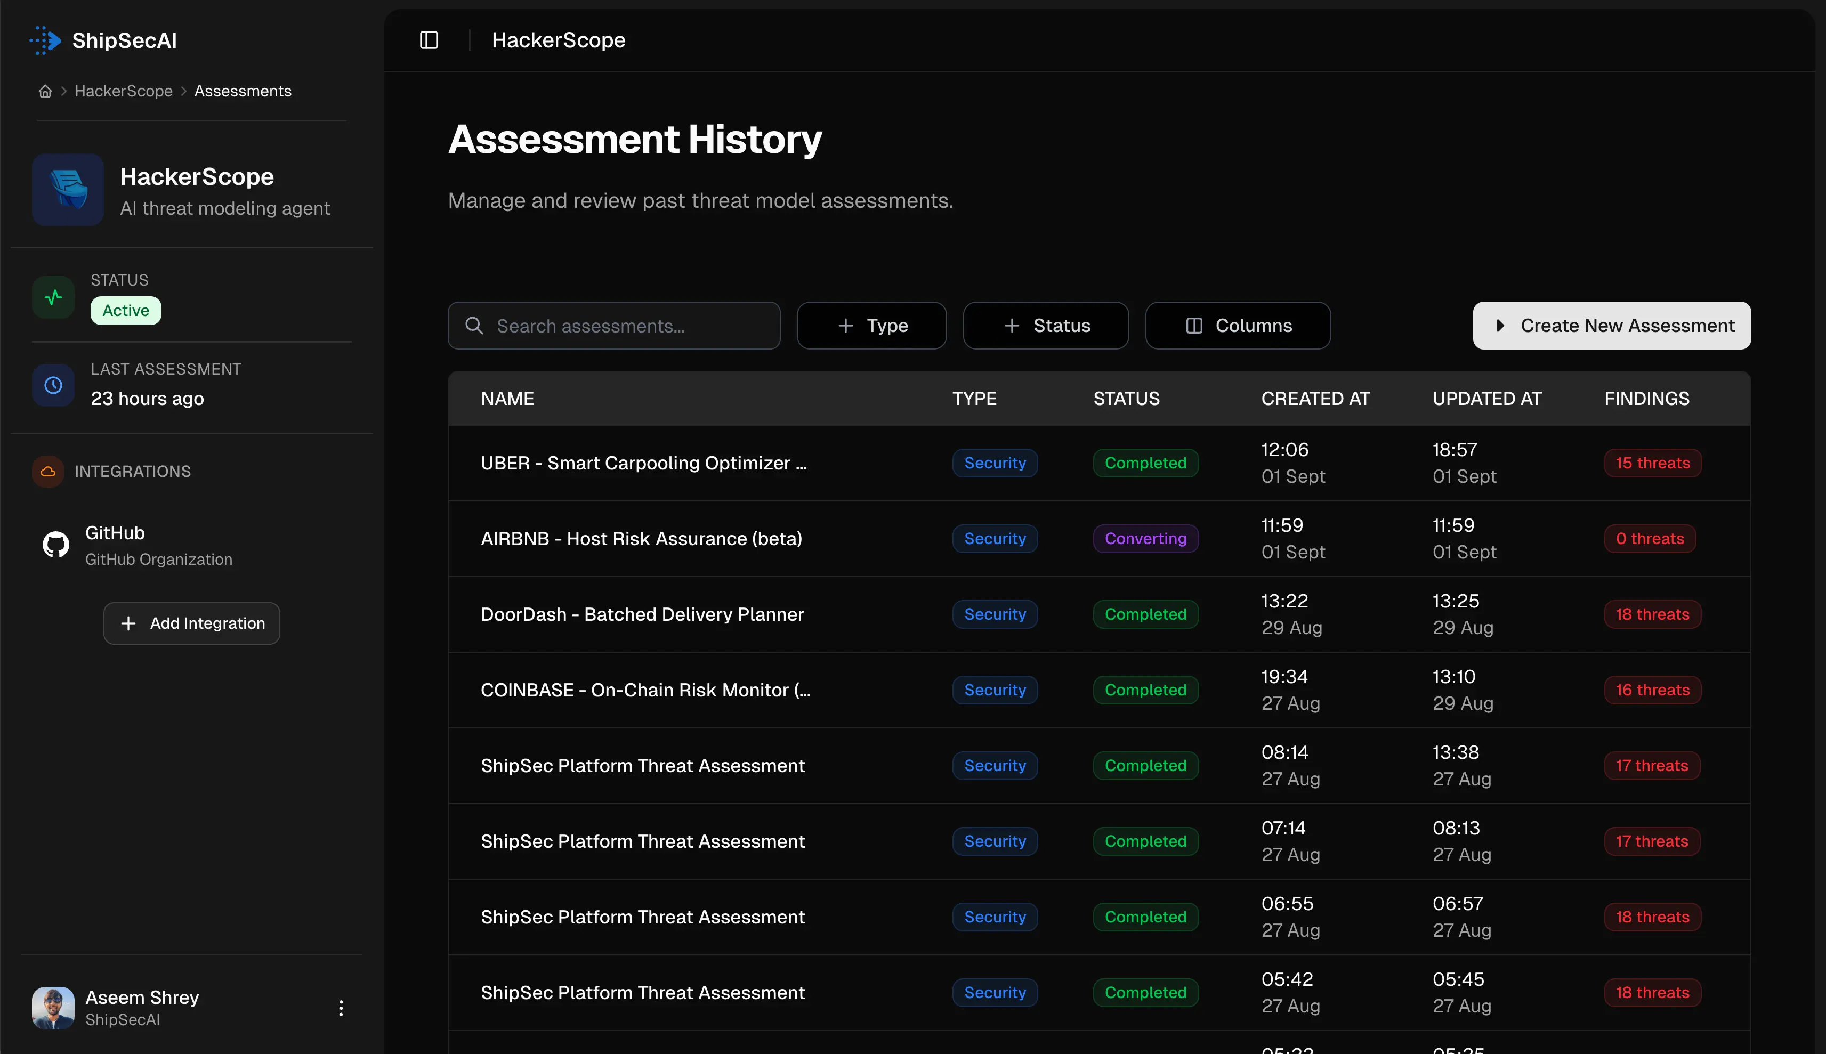Go to home breadcrumb icon

click(45, 91)
